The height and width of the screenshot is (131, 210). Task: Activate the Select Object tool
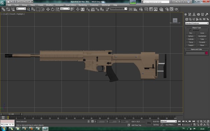29,9
